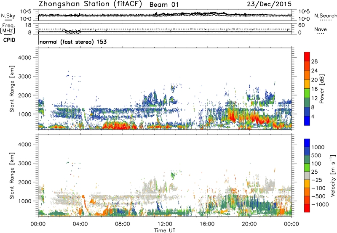Click the green velocity patch near 12:40 at 2300 km
Viewport: 337px width, 233px height.
173,175
